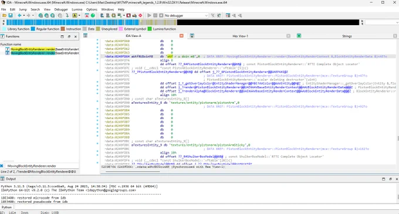399x214 pixels.
Task: Switch to the Strings tab
Action: [347, 36]
